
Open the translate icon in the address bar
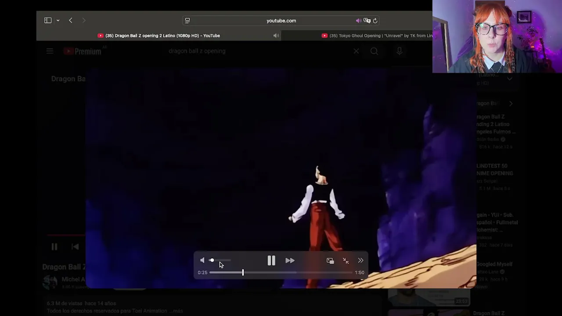click(x=367, y=21)
